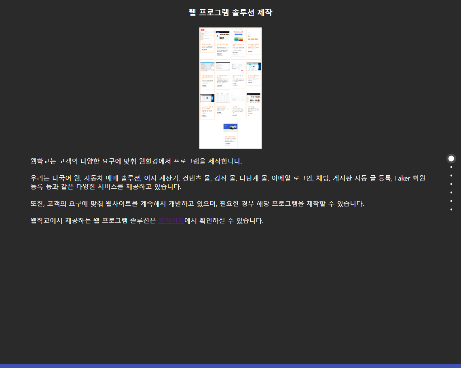The height and width of the screenshot is (368, 461).
Task: Click the calendar-style solution card in third row
Action: click(x=222, y=105)
